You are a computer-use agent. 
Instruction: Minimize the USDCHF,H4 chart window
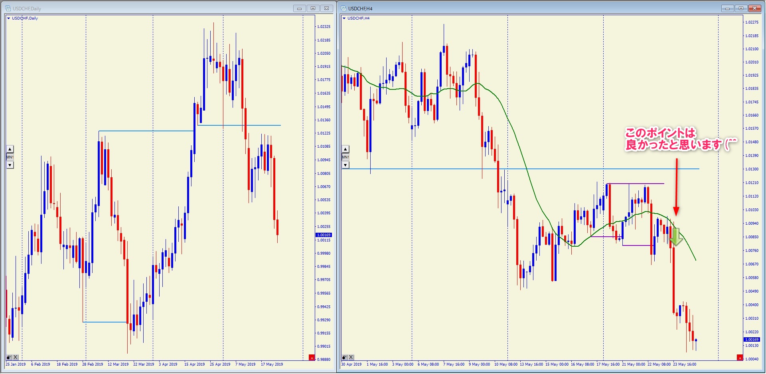(x=727, y=8)
